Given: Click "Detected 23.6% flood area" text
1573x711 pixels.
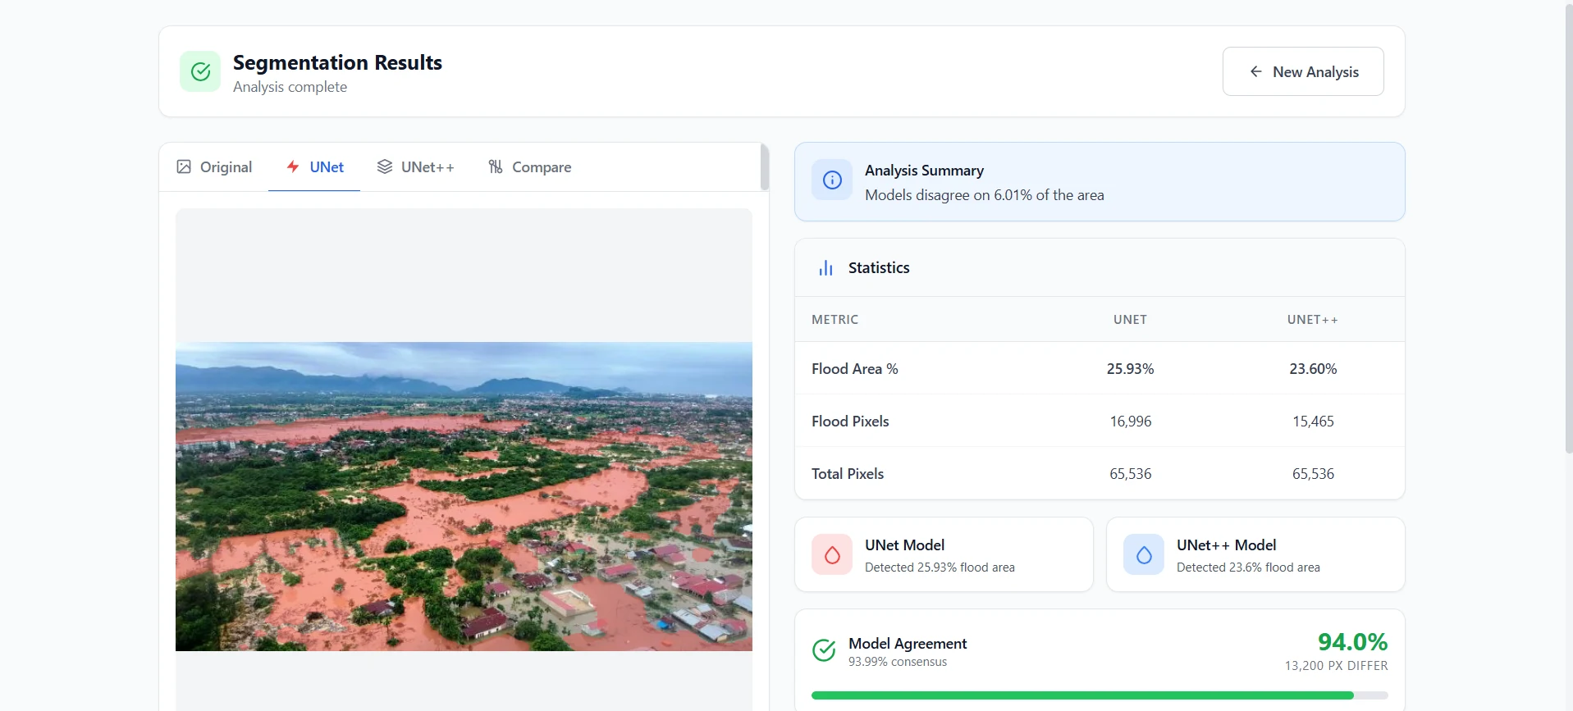Looking at the screenshot, I should (1248, 567).
